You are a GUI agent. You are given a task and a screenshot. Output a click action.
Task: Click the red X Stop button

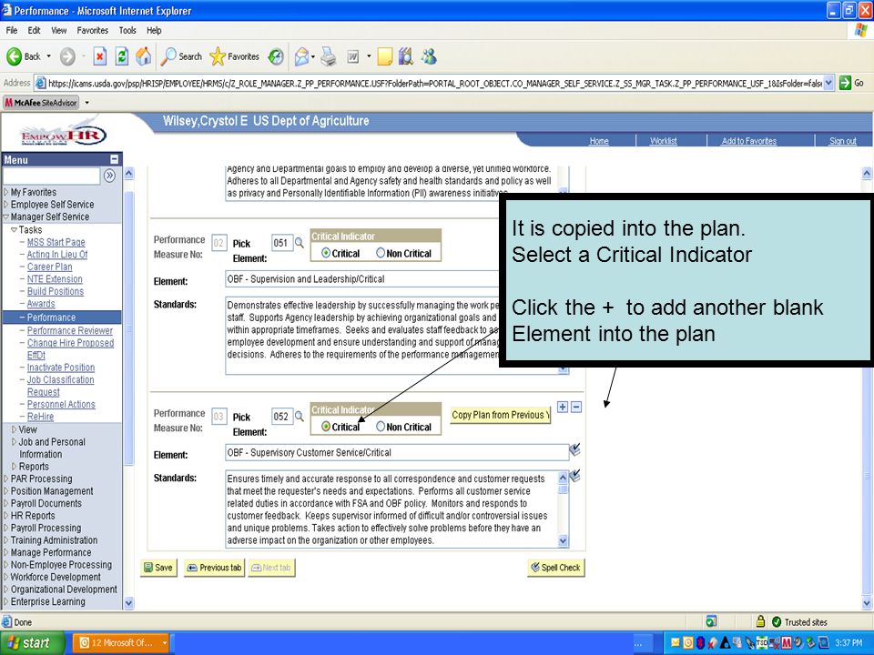click(x=100, y=56)
